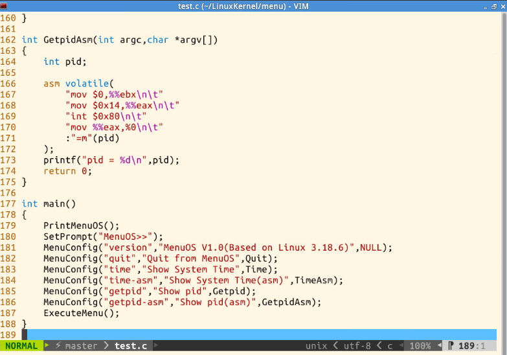The image size is (507, 355).
Task: Click the 100% scroll percentage indicator
Action: click(420, 346)
